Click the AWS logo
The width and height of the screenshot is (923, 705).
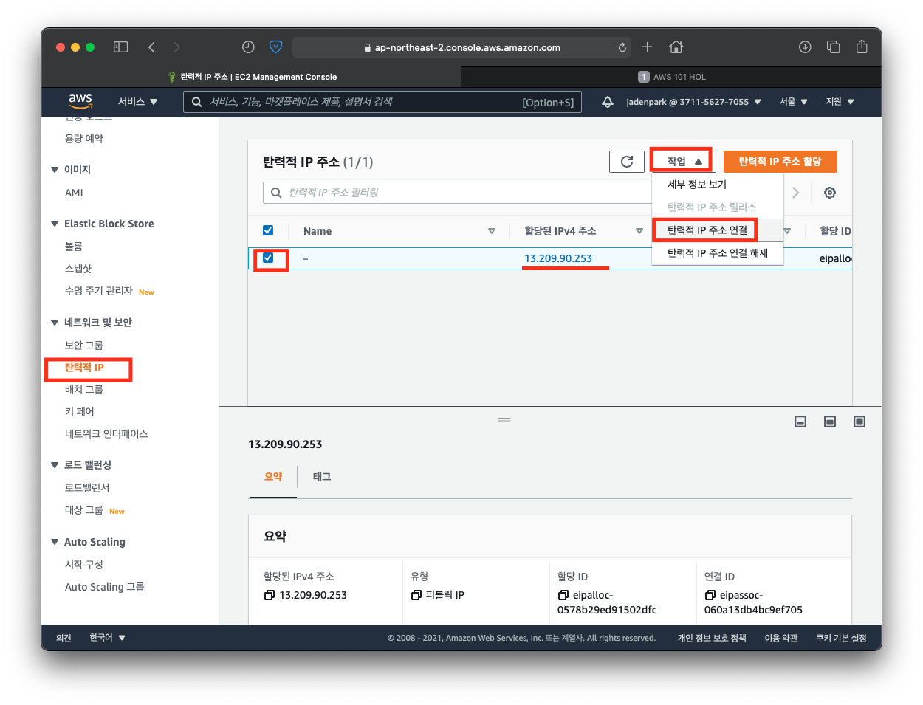[x=80, y=101]
